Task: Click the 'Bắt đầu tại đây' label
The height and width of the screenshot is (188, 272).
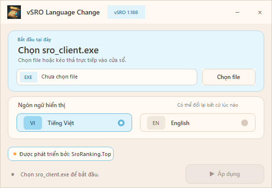Action: tap(34, 40)
